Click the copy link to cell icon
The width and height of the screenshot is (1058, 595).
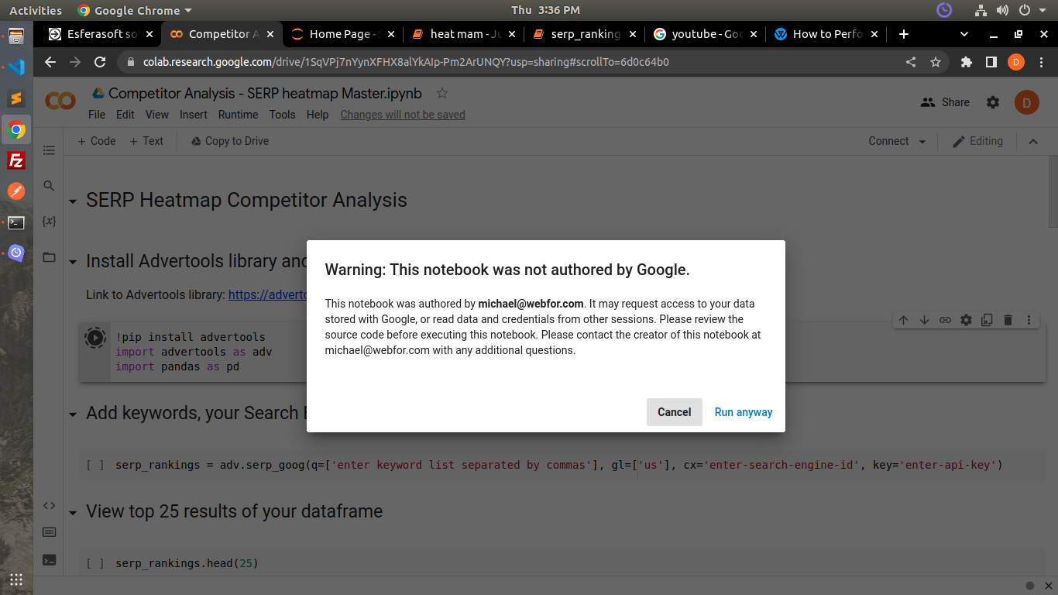coord(945,320)
